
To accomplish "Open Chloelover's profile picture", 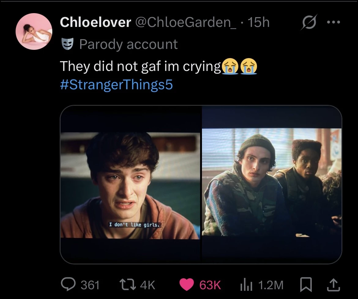I will pos(34,31).
